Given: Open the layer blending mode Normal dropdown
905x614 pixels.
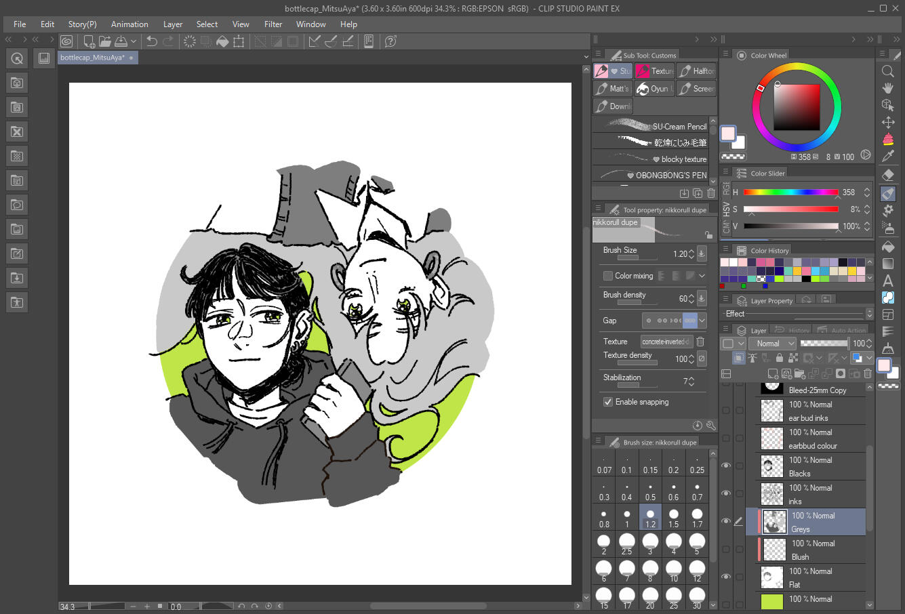Looking at the screenshot, I should (x=772, y=343).
